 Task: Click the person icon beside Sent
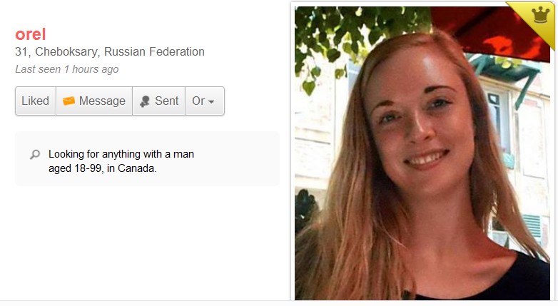[x=144, y=101]
